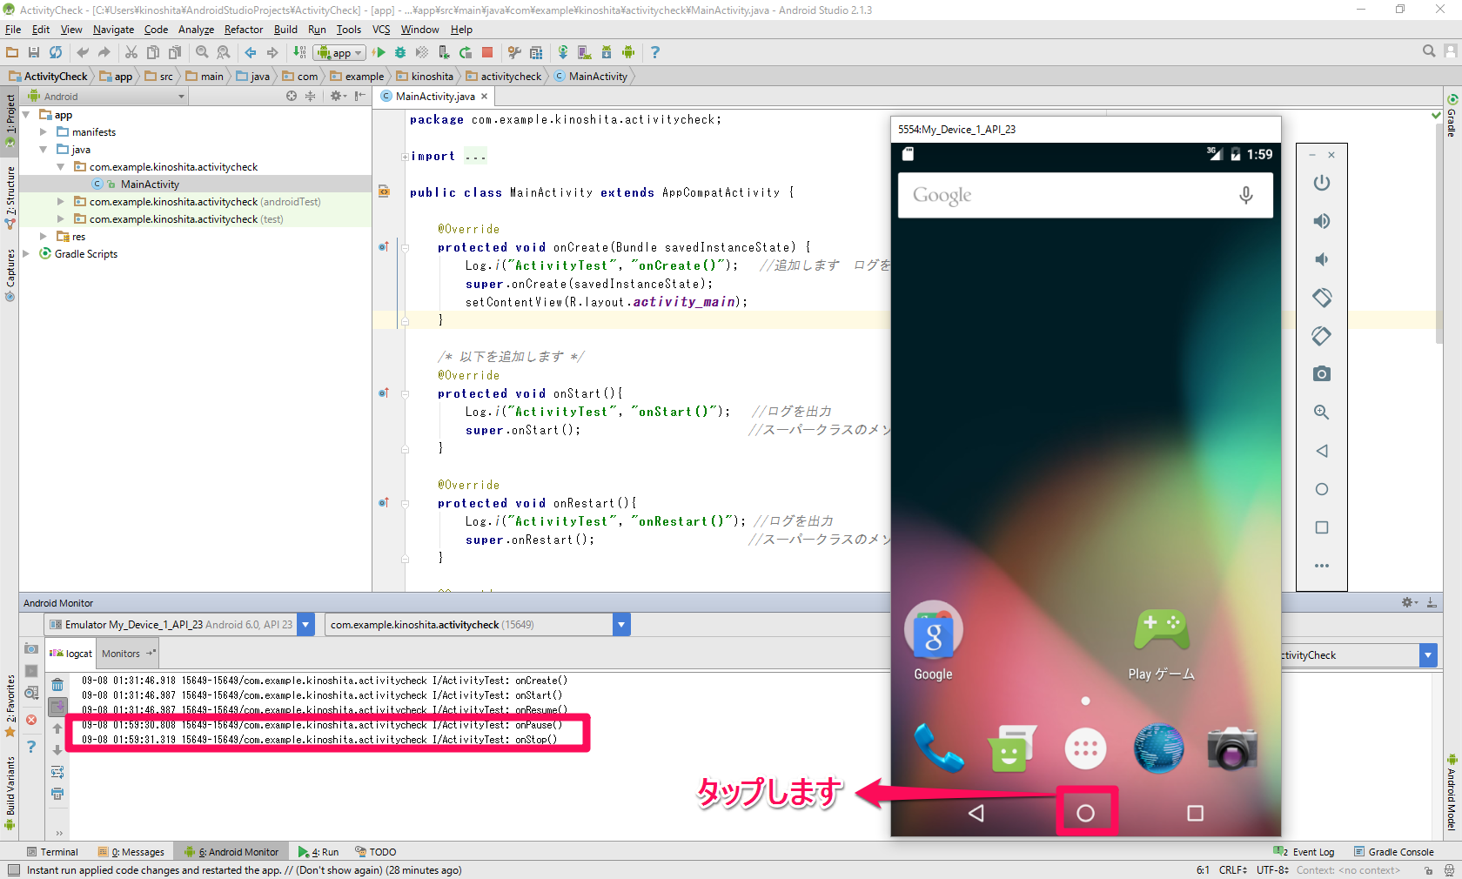Viewport: 1462px width, 879px height.
Task: Select MainActivity in project tree
Action: tap(150, 185)
